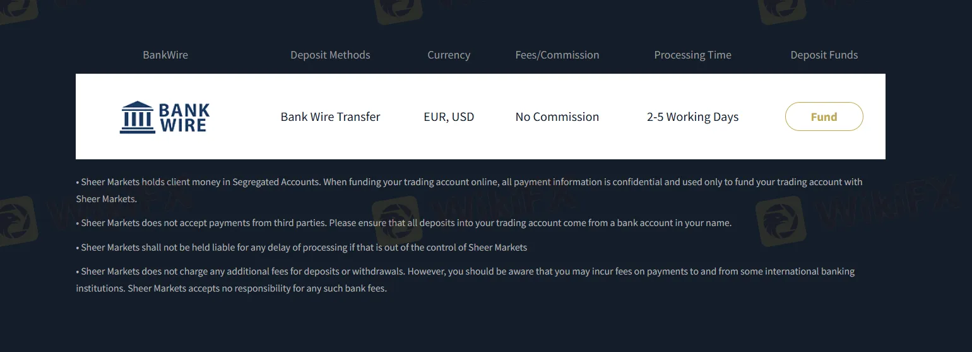Click the Processing Time column header
Viewport: 972px width, 352px height.
coord(692,55)
